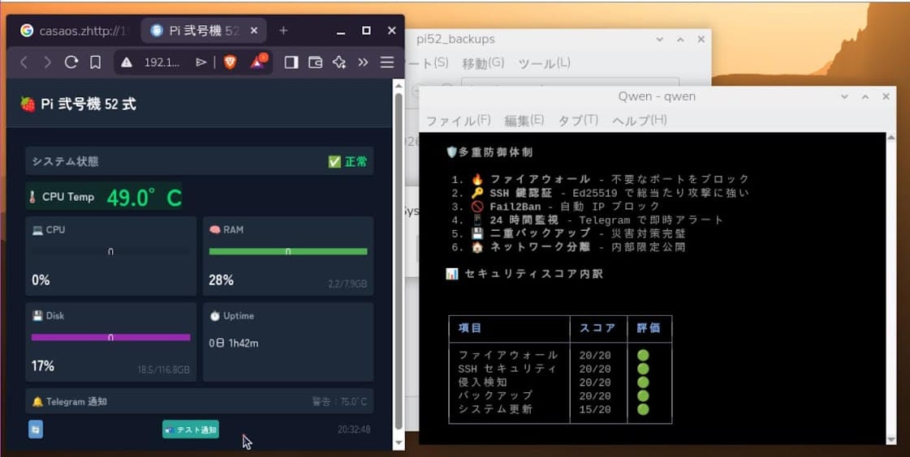Click the blue refresh icon in dashboard
Viewport: 910px width, 457px height.
[x=36, y=429]
